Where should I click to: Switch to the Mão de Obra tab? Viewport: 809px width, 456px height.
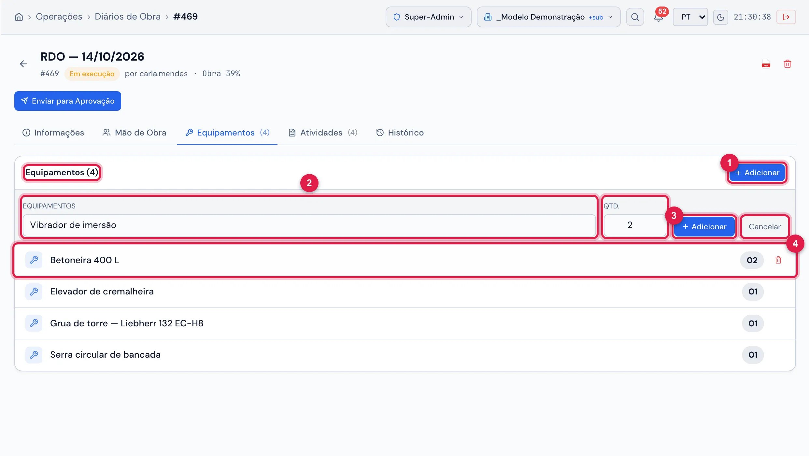click(x=134, y=133)
